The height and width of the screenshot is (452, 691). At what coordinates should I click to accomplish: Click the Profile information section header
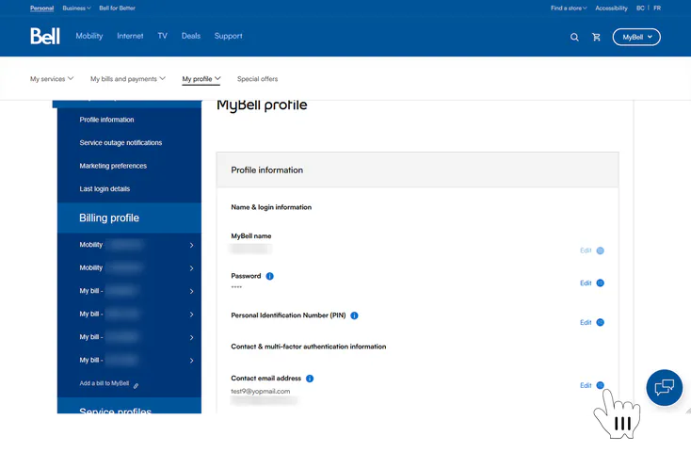tap(417, 170)
